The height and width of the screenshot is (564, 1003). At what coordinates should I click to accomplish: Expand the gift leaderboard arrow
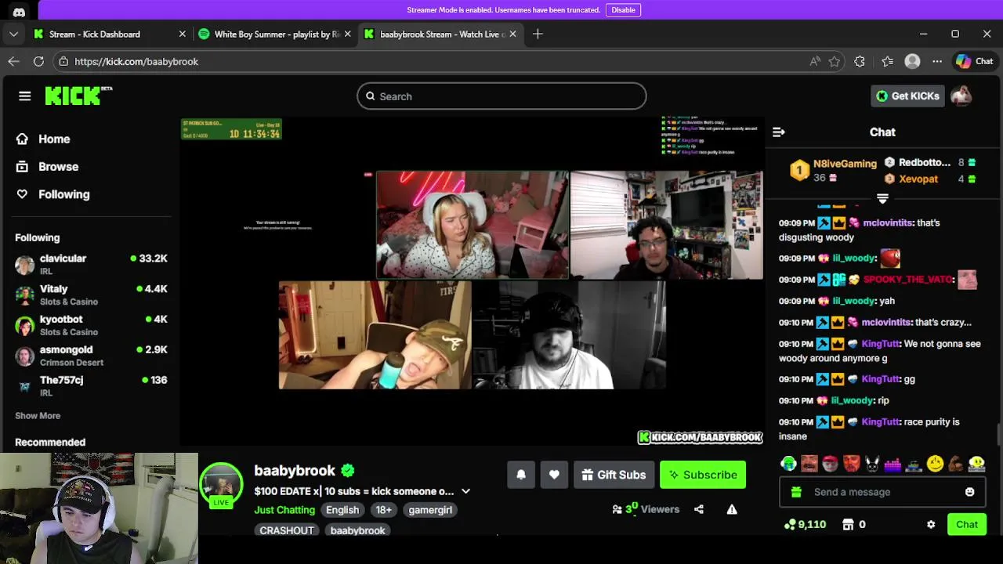(882, 199)
